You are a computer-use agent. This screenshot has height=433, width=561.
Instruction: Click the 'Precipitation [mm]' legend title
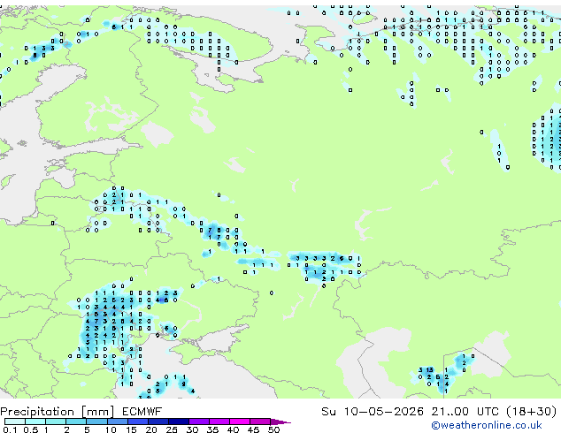(x=58, y=412)
